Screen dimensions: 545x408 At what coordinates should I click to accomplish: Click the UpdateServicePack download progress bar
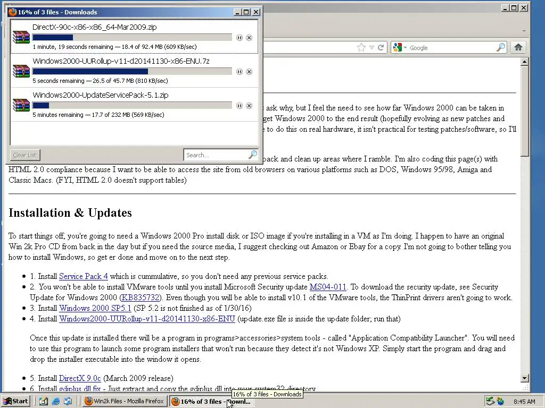[132, 106]
